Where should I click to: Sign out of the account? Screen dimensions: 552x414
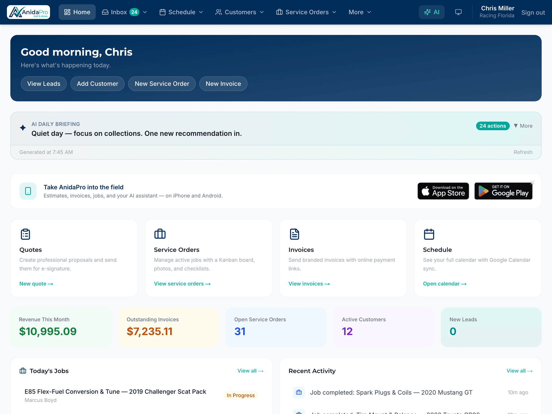(x=533, y=12)
